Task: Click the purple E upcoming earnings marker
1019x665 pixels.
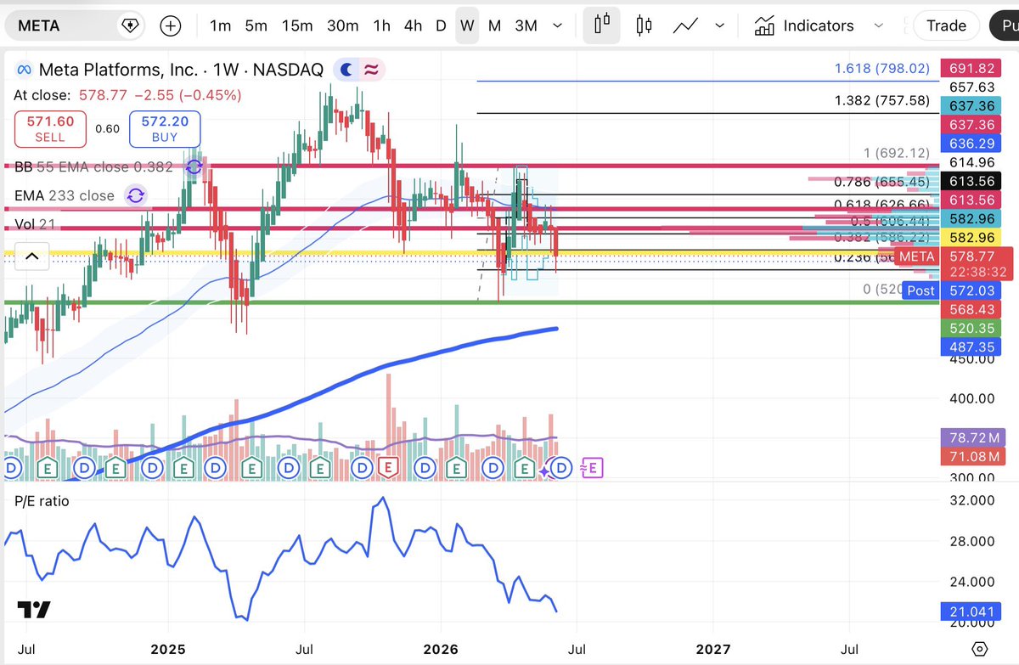Action: [593, 467]
